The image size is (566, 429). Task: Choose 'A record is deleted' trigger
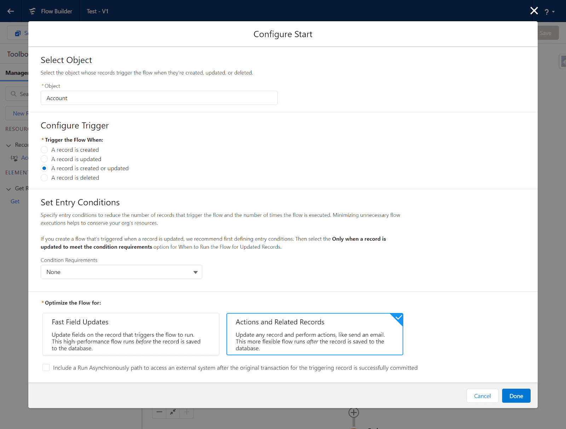(44, 178)
